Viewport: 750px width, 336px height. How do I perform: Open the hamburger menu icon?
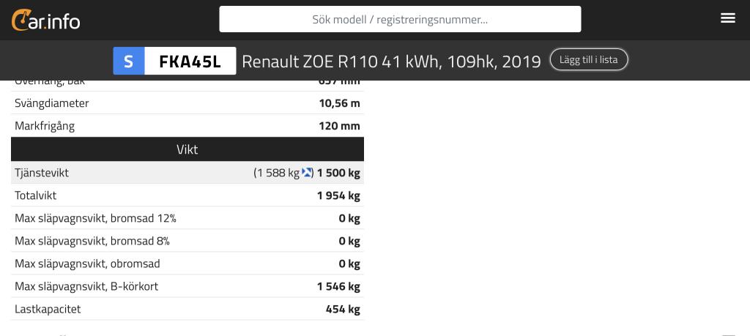point(727,18)
